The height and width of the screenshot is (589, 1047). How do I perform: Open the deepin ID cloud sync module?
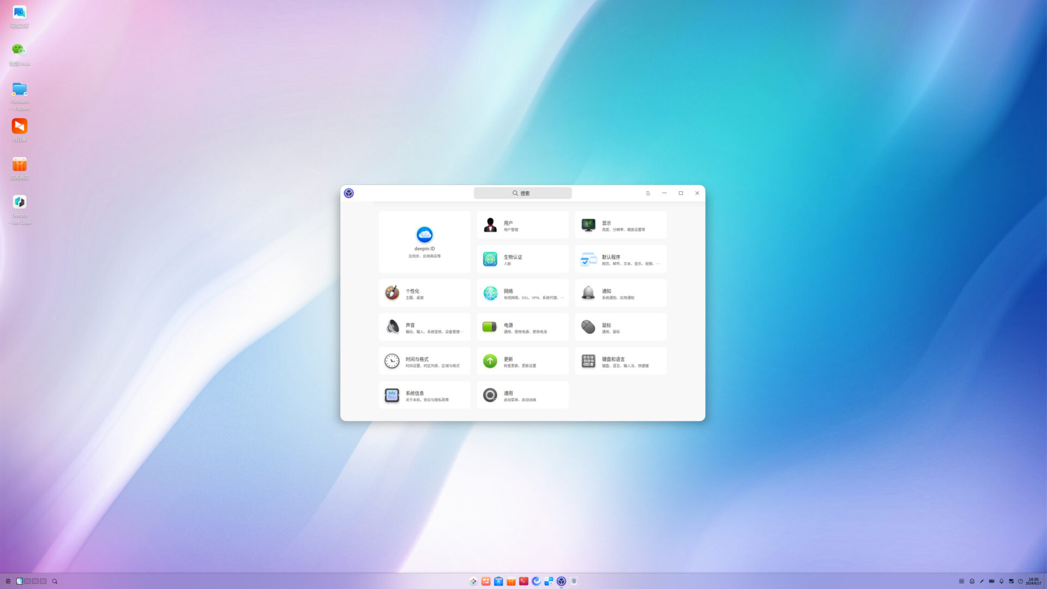424,242
